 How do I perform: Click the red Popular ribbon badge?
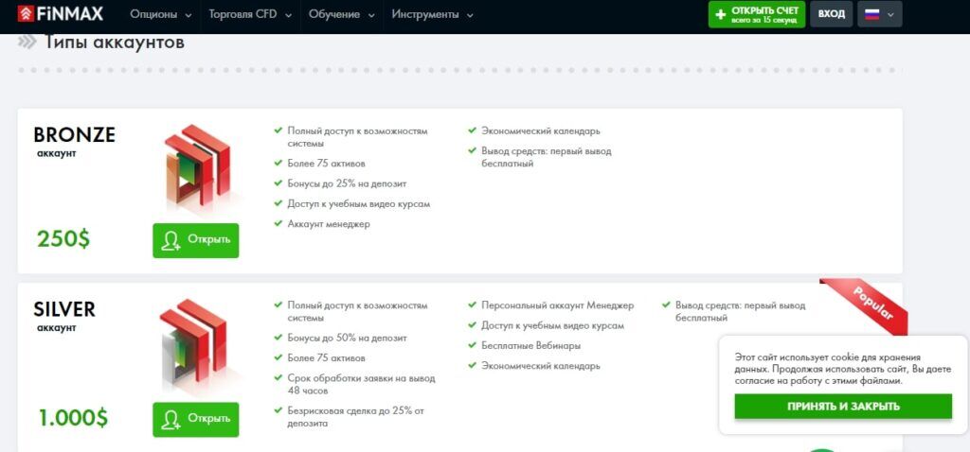pyautogui.click(x=866, y=304)
